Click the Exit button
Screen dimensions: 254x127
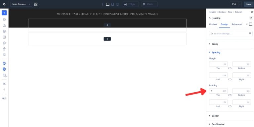(x=234, y=4)
